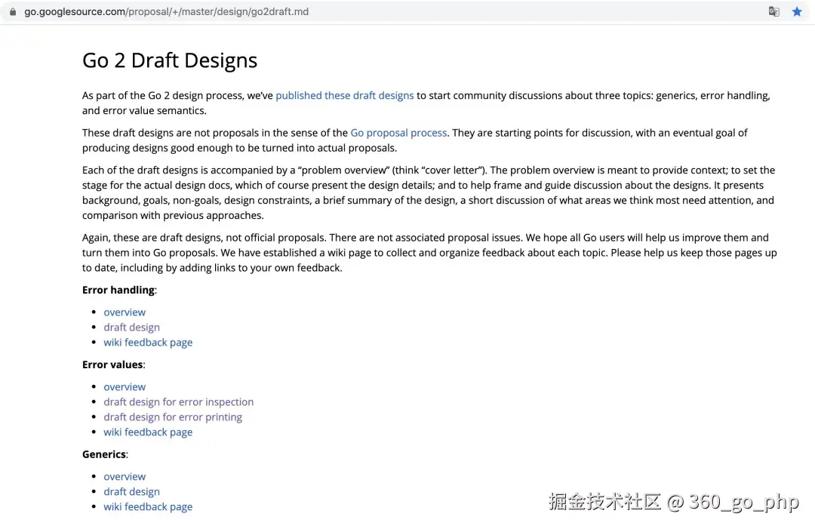Focus the address bar URL field
Screen dimensions: 815x529
point(166,12)
